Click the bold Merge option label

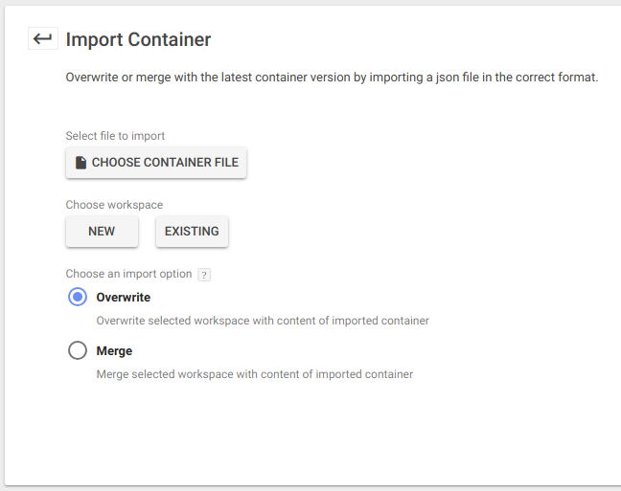coord(114,351)
